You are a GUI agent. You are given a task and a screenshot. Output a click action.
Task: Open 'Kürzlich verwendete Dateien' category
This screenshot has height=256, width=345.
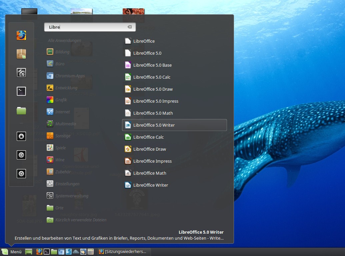click(77, 220)
